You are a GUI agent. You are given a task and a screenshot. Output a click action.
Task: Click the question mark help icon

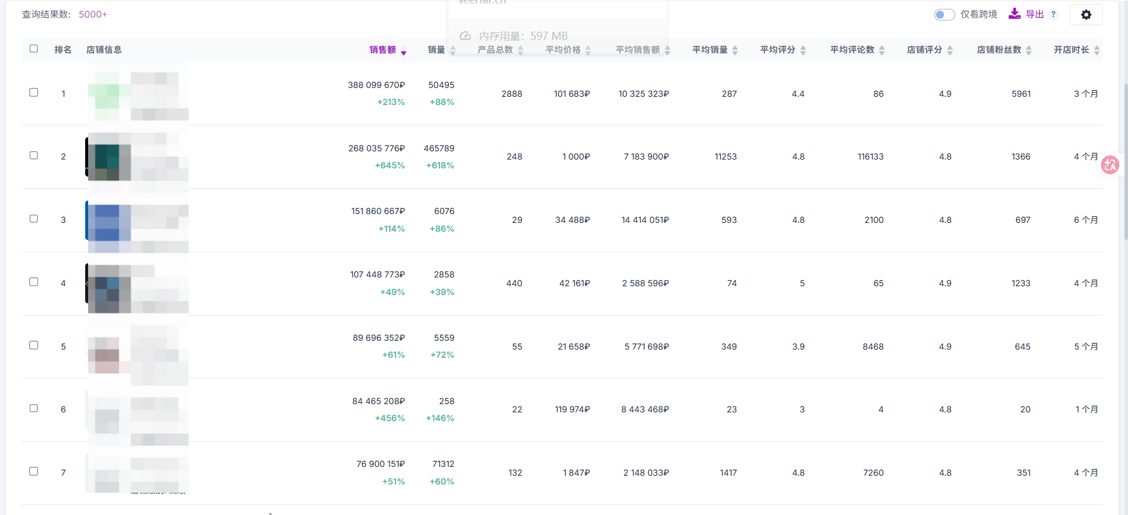coord(1053,15)
